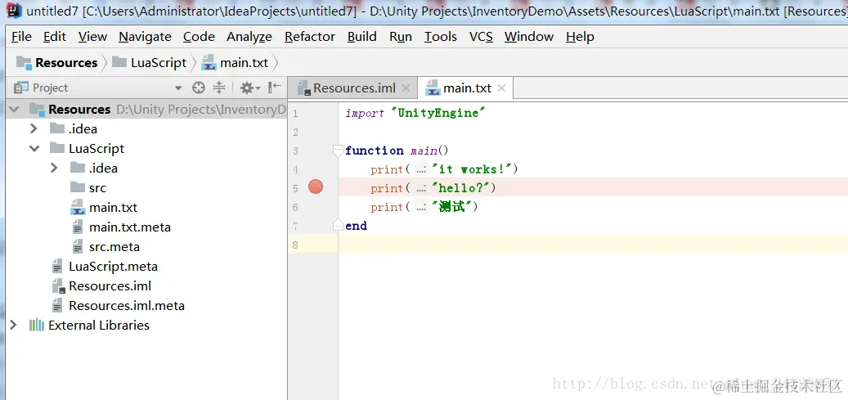This screenshot has width=848, height=400.
Task: Select main.txt.meta in the project tree
Action: 130,227
